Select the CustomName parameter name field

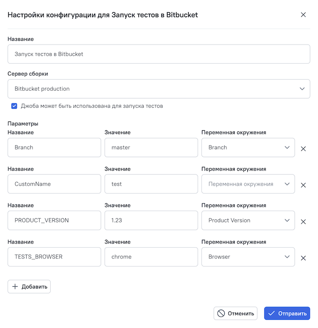pos(54,184)
